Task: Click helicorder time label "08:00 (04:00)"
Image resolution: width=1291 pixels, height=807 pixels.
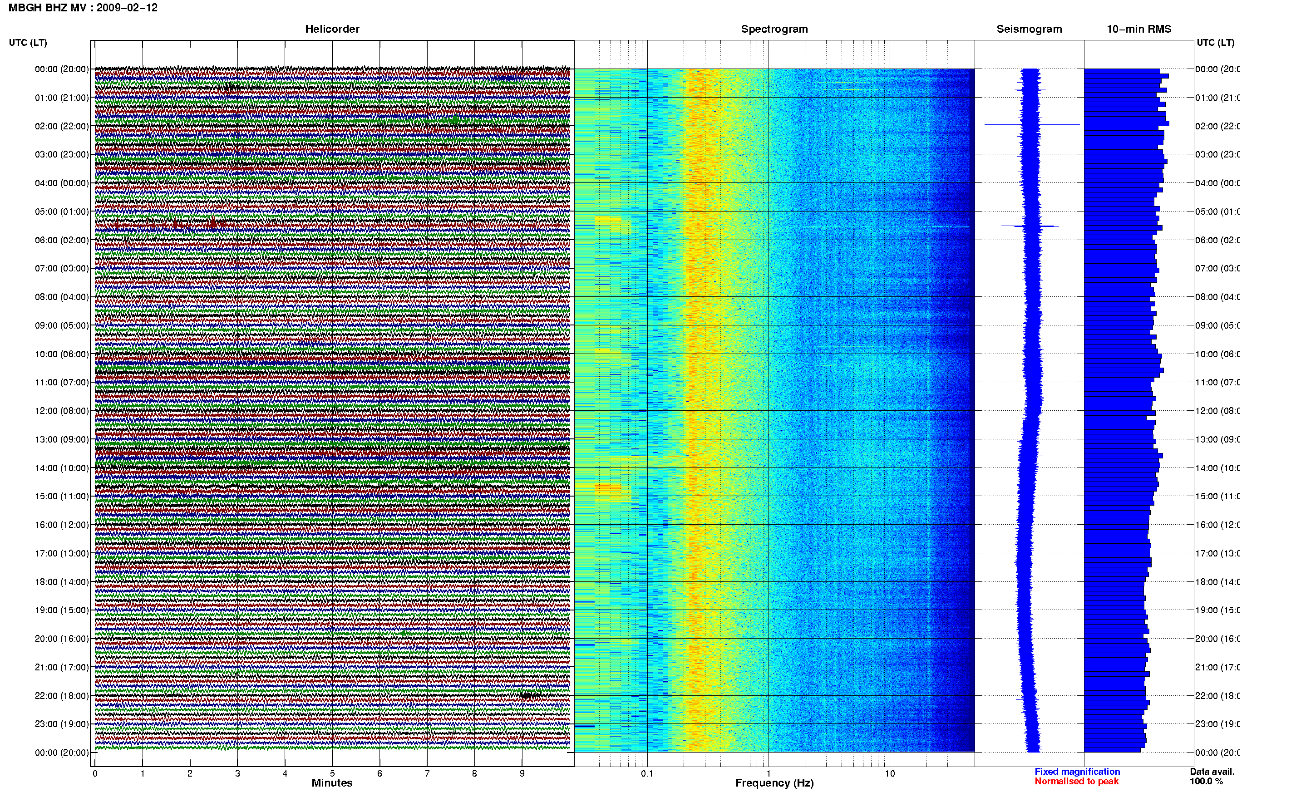Action: click(62, 297)
